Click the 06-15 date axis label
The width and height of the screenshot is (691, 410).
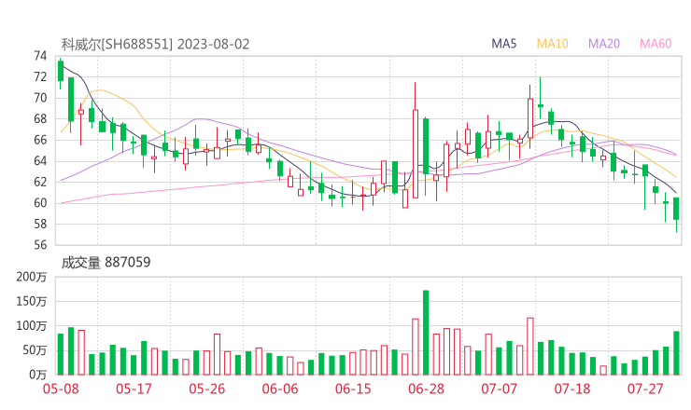tap(353, 389)
